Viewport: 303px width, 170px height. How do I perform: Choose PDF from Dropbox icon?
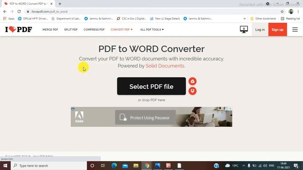[193, 91]
